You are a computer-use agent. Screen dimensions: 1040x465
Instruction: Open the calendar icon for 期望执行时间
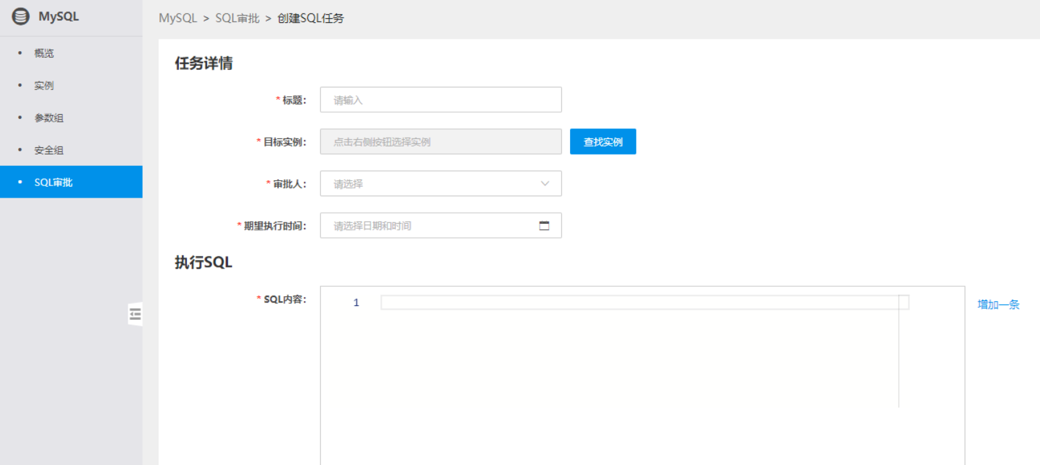544,226
